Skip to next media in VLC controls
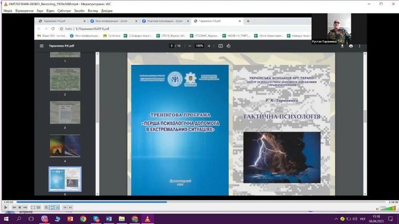 click(x=25, y=207)
